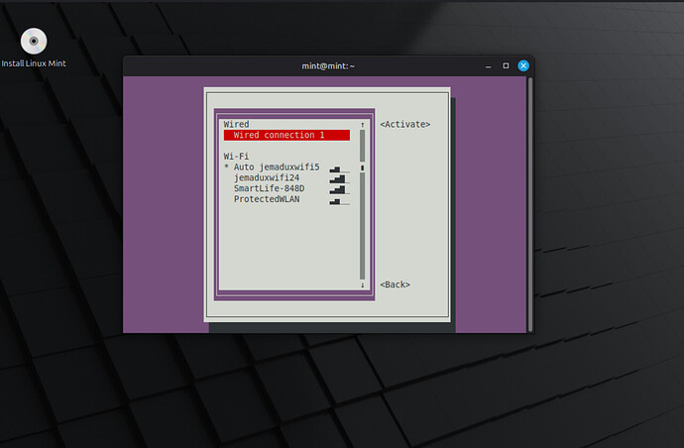This screenshot has height=448, width=684.
Task: Minimize the mint@mint terminal window
Action: [x=488, y=65]
